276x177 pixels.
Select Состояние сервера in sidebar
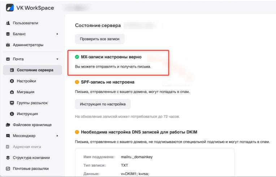click(x=35, y=70)
